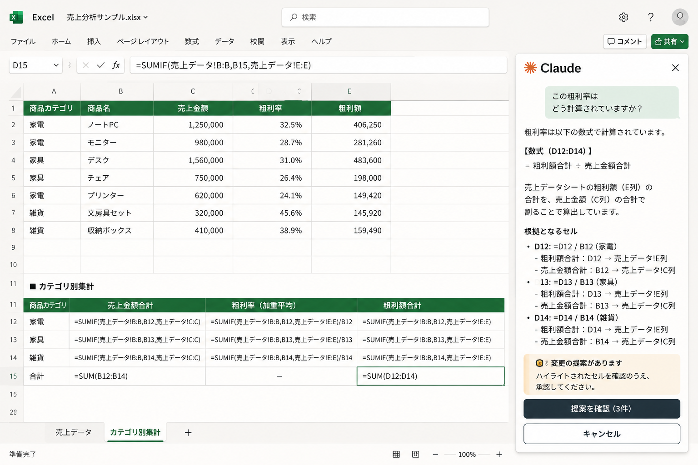Select row 5 header
The height and width of the screenshot is (465, 698).
[x=13, y=178]
